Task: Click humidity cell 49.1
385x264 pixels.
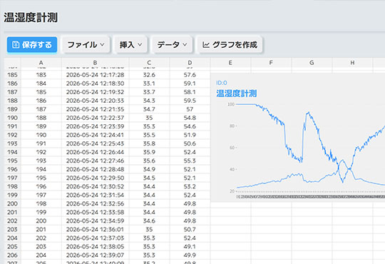Action: tap(190, 246)
